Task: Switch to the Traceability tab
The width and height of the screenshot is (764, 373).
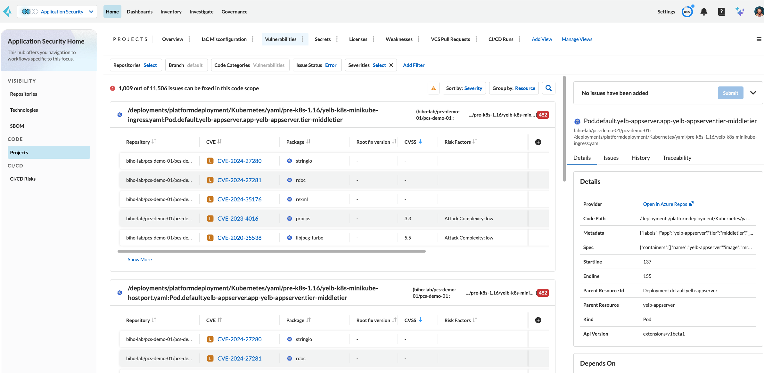Action: pos(677,158)
